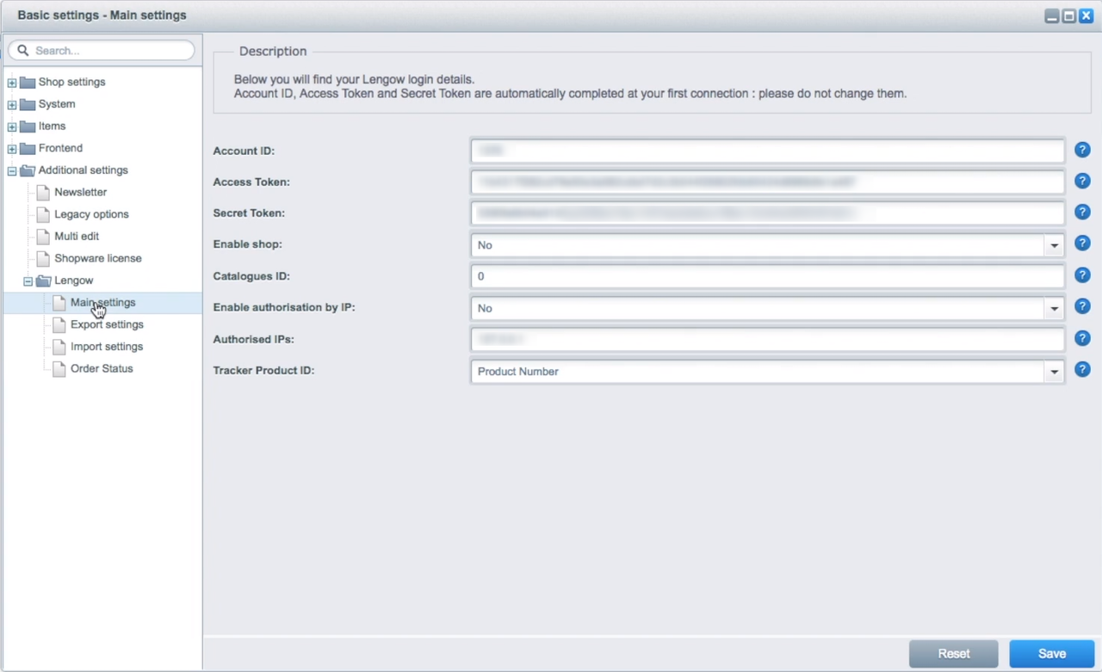
Task: Focus the settings search box
Action: tap(108, 51)
